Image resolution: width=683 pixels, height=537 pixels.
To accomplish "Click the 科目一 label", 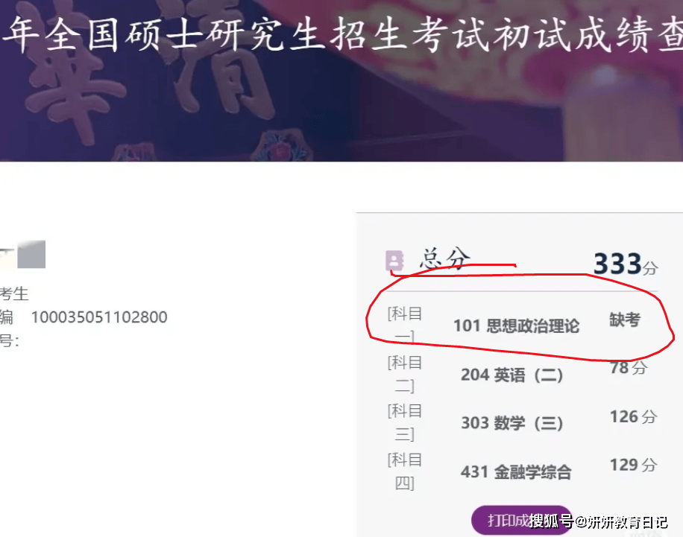I will coord(405,325).
